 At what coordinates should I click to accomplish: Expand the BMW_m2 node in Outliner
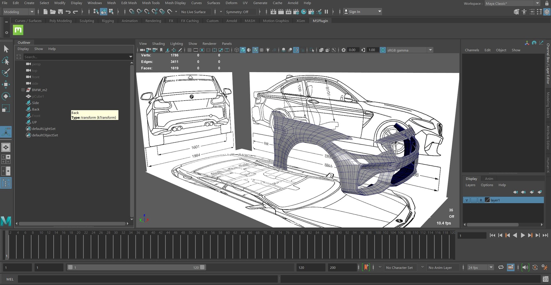(x=23, y=90)
